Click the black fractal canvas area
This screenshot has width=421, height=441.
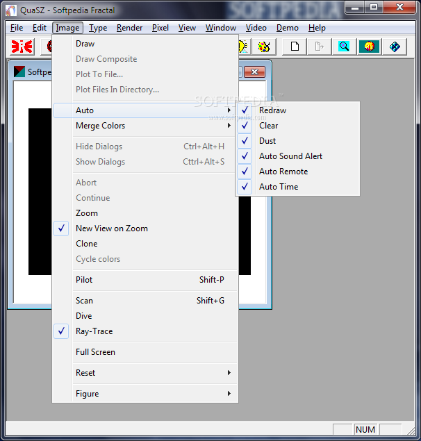pyautogui.click(x=40, y=191)
